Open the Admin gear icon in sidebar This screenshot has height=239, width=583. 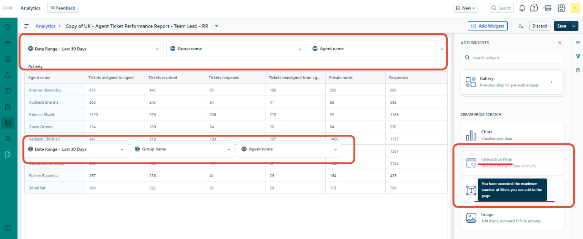(x=8, y=138)
